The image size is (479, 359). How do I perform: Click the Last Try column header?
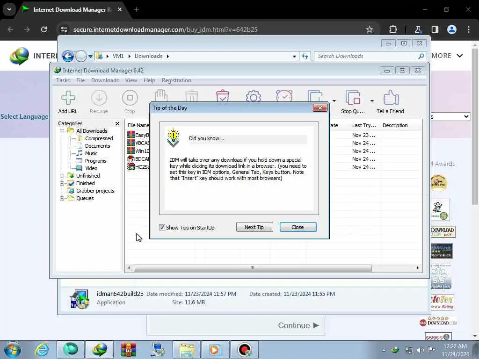click(364, 125)
